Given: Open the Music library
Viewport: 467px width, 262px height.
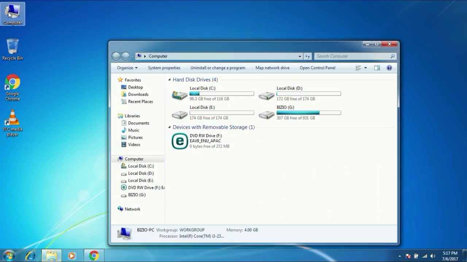Looking at the screenshot, I should point(134,130).
